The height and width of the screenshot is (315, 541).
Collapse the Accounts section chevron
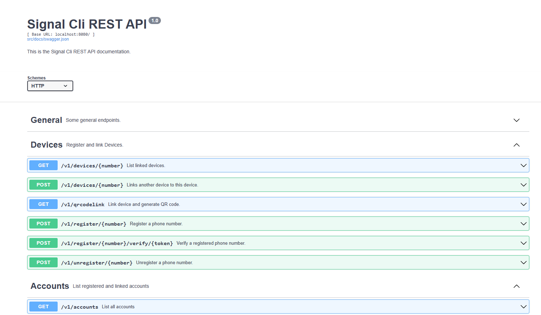pos(516,286)
